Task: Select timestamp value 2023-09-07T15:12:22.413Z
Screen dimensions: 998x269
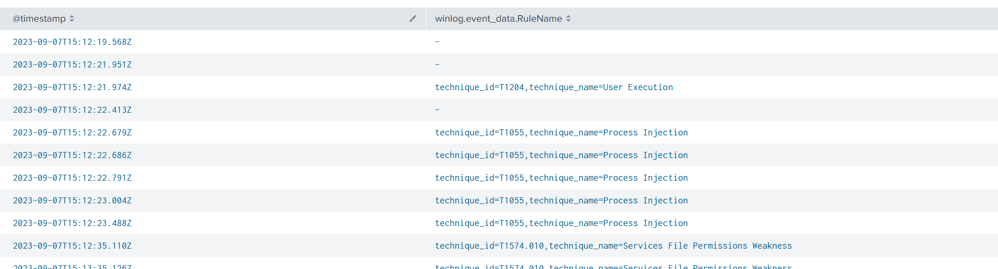Action: [72, 110]
